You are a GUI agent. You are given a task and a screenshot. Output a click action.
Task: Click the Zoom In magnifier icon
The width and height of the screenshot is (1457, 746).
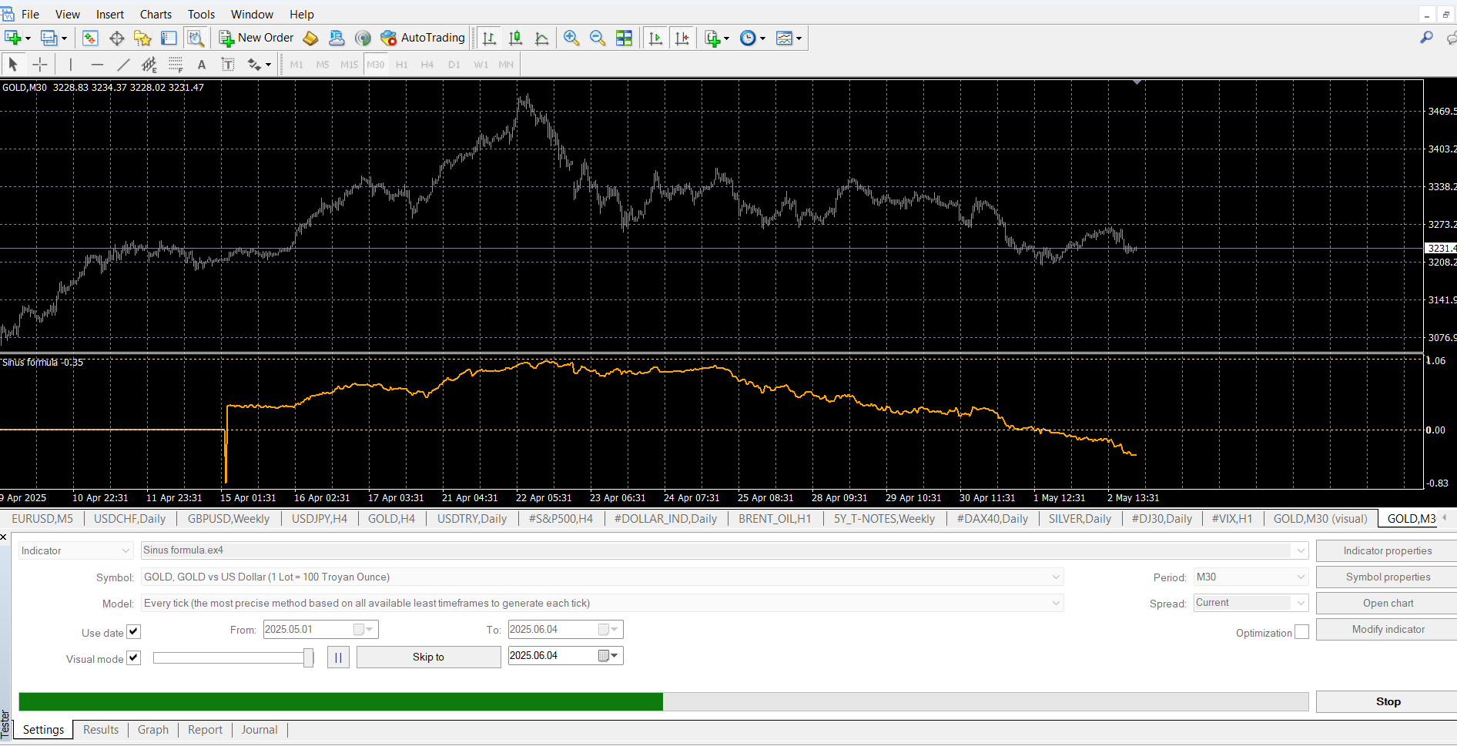[x=571, y=38]
